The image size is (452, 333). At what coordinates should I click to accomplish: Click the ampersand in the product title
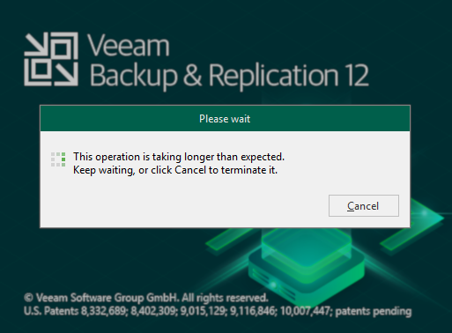(192, 76)
